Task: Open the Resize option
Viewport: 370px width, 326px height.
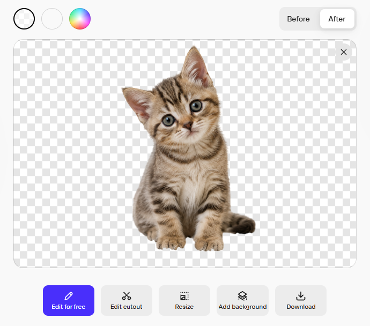Action: click(184, 300)
